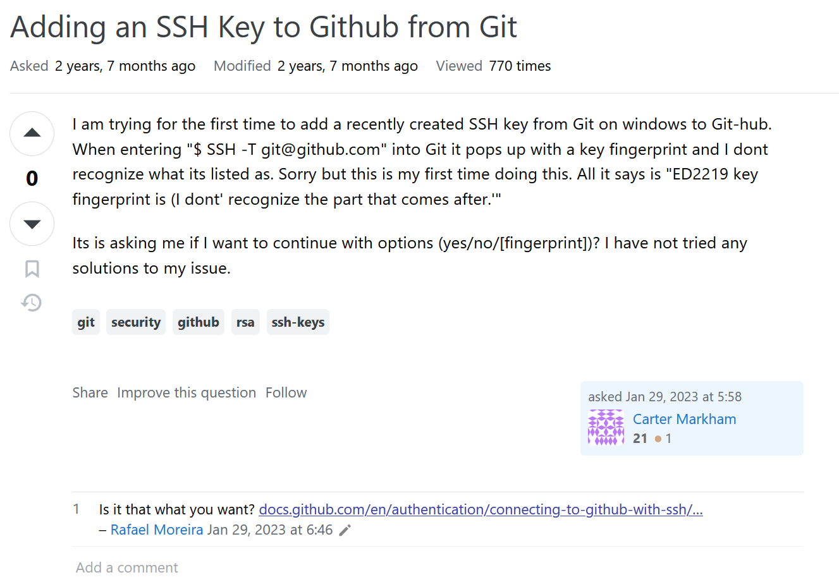Click Add a comment
The image size is (839, 582).
(x=127, y=567)
